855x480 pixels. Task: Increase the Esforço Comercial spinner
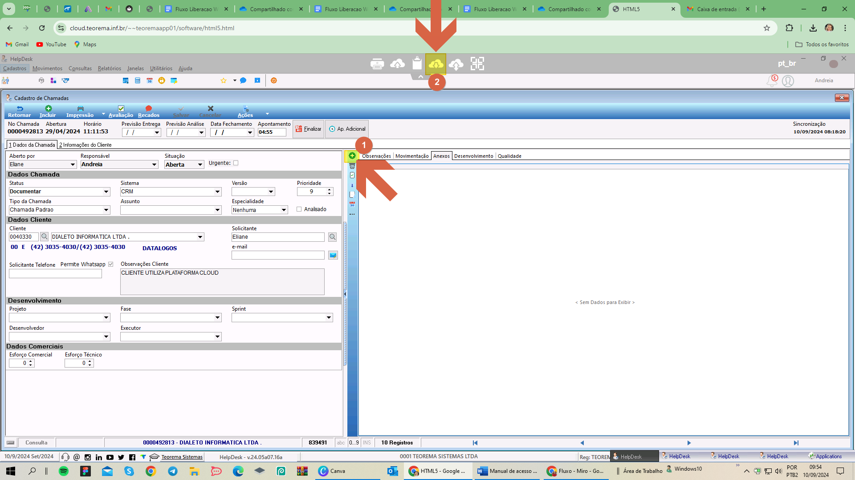30,361
